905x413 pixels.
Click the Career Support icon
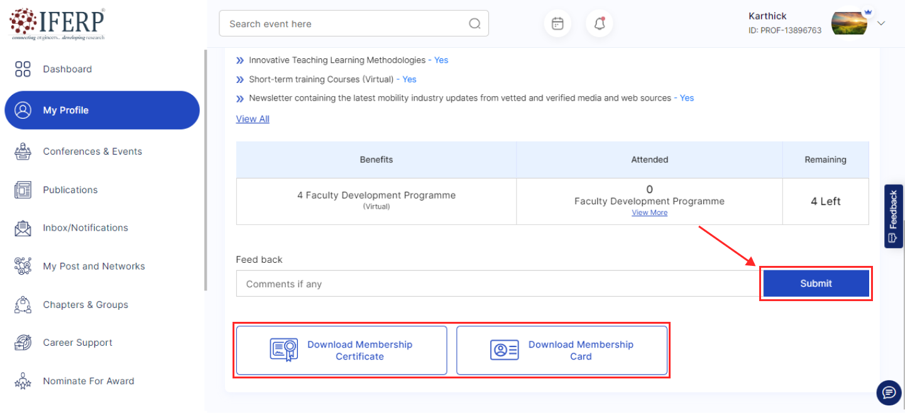(x=23, y=343)
